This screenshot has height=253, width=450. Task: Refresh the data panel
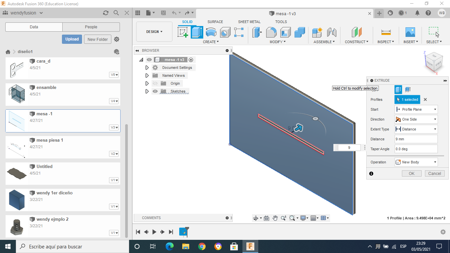pos(106,13)
